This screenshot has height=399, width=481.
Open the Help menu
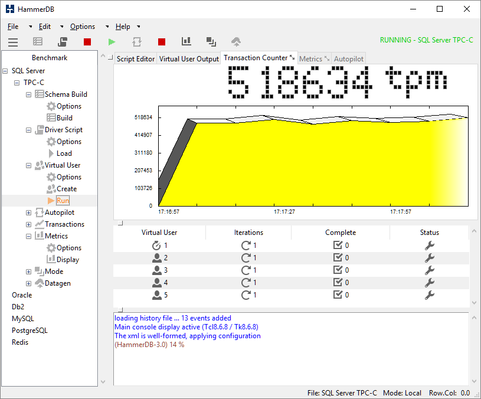123,27
